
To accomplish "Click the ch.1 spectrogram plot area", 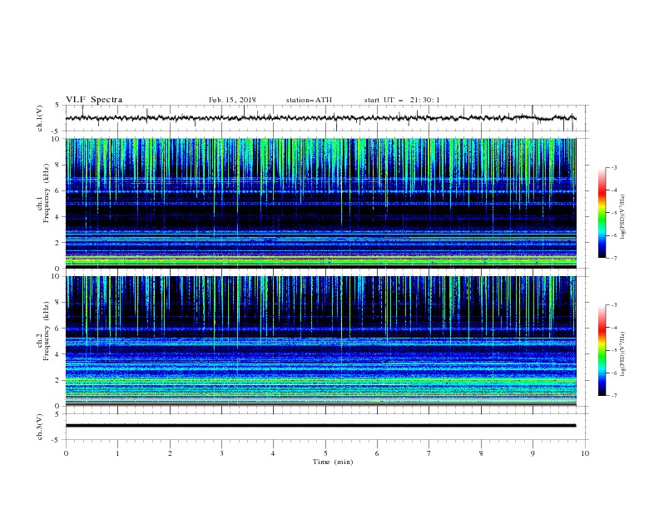I will 321,203.
